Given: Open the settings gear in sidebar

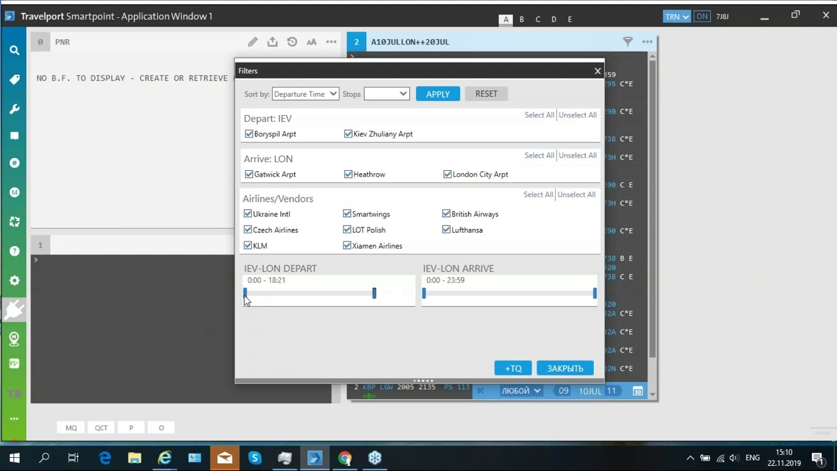Looking at the screenshot, I should [x=14, y=281].
